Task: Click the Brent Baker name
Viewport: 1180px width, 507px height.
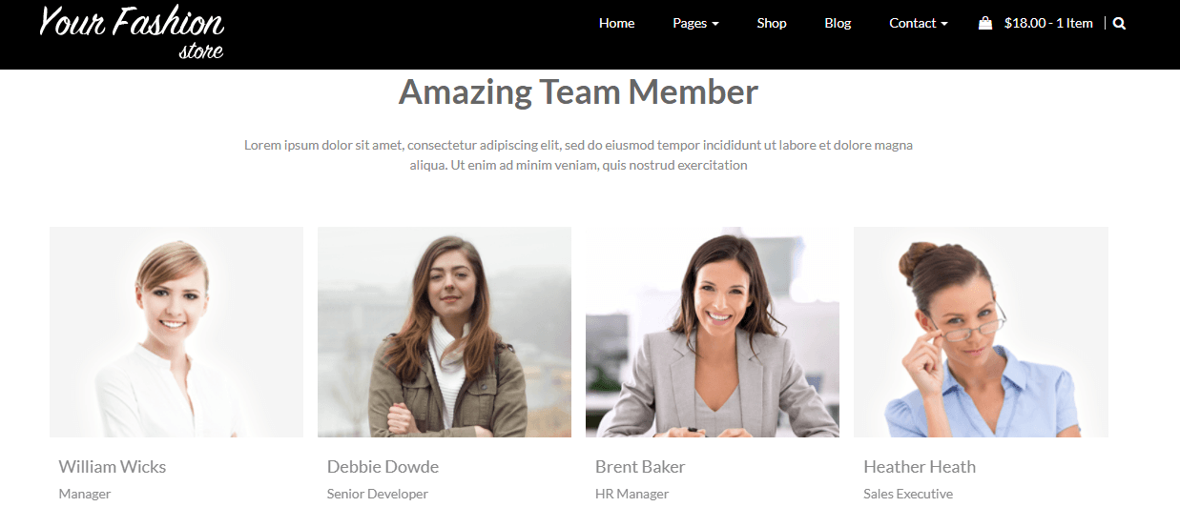Action: tap(640, 467)
